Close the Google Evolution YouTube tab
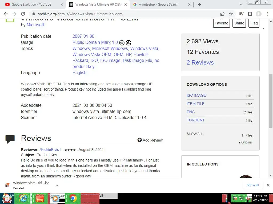This screenshot has width=273, height=204. pyautogui.click(x=62, y=5)
